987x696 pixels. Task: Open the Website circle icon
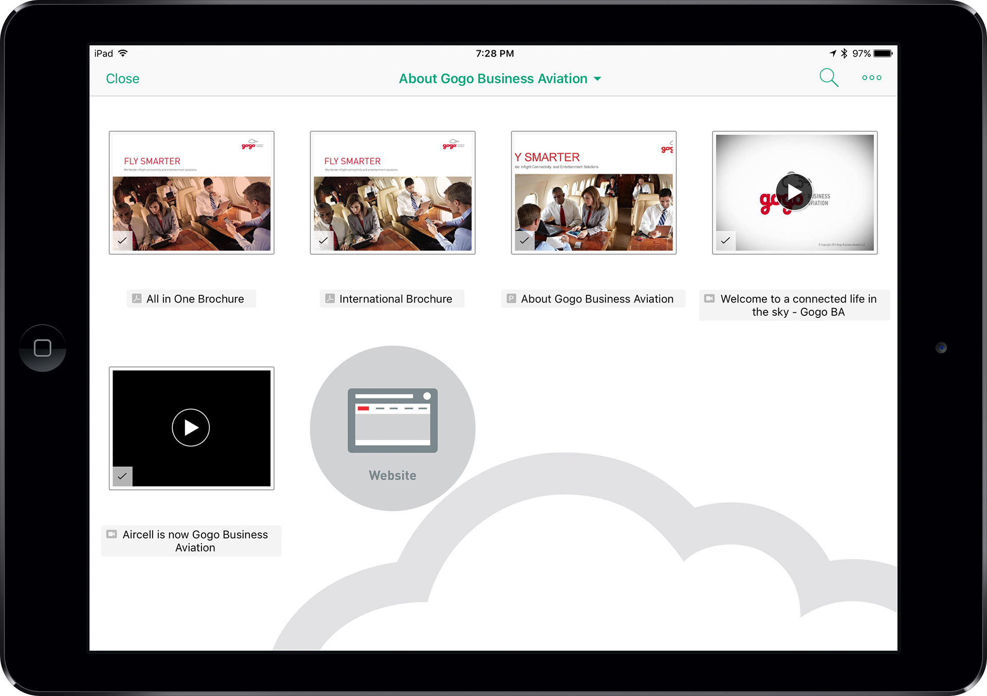click(392, 428)
